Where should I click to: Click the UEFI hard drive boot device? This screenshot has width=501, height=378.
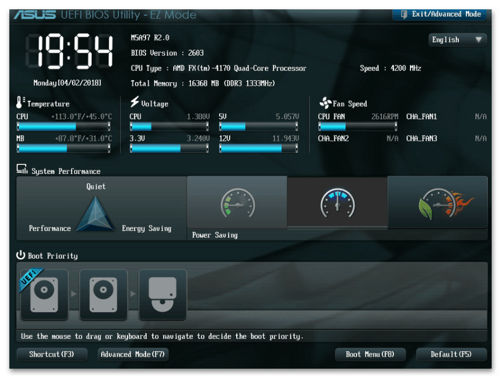(44, 294)
